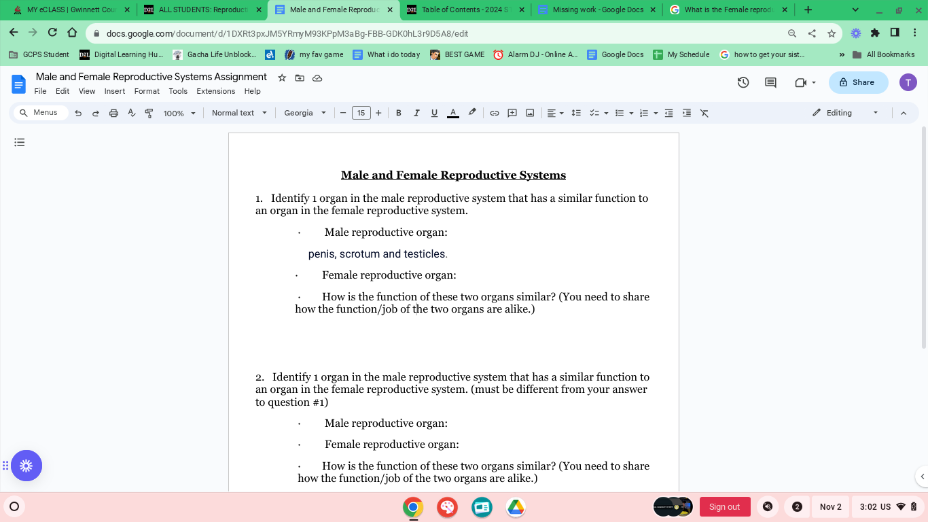
Task: Open Google Drive from the shelf
Action: (x=516, y=507)
